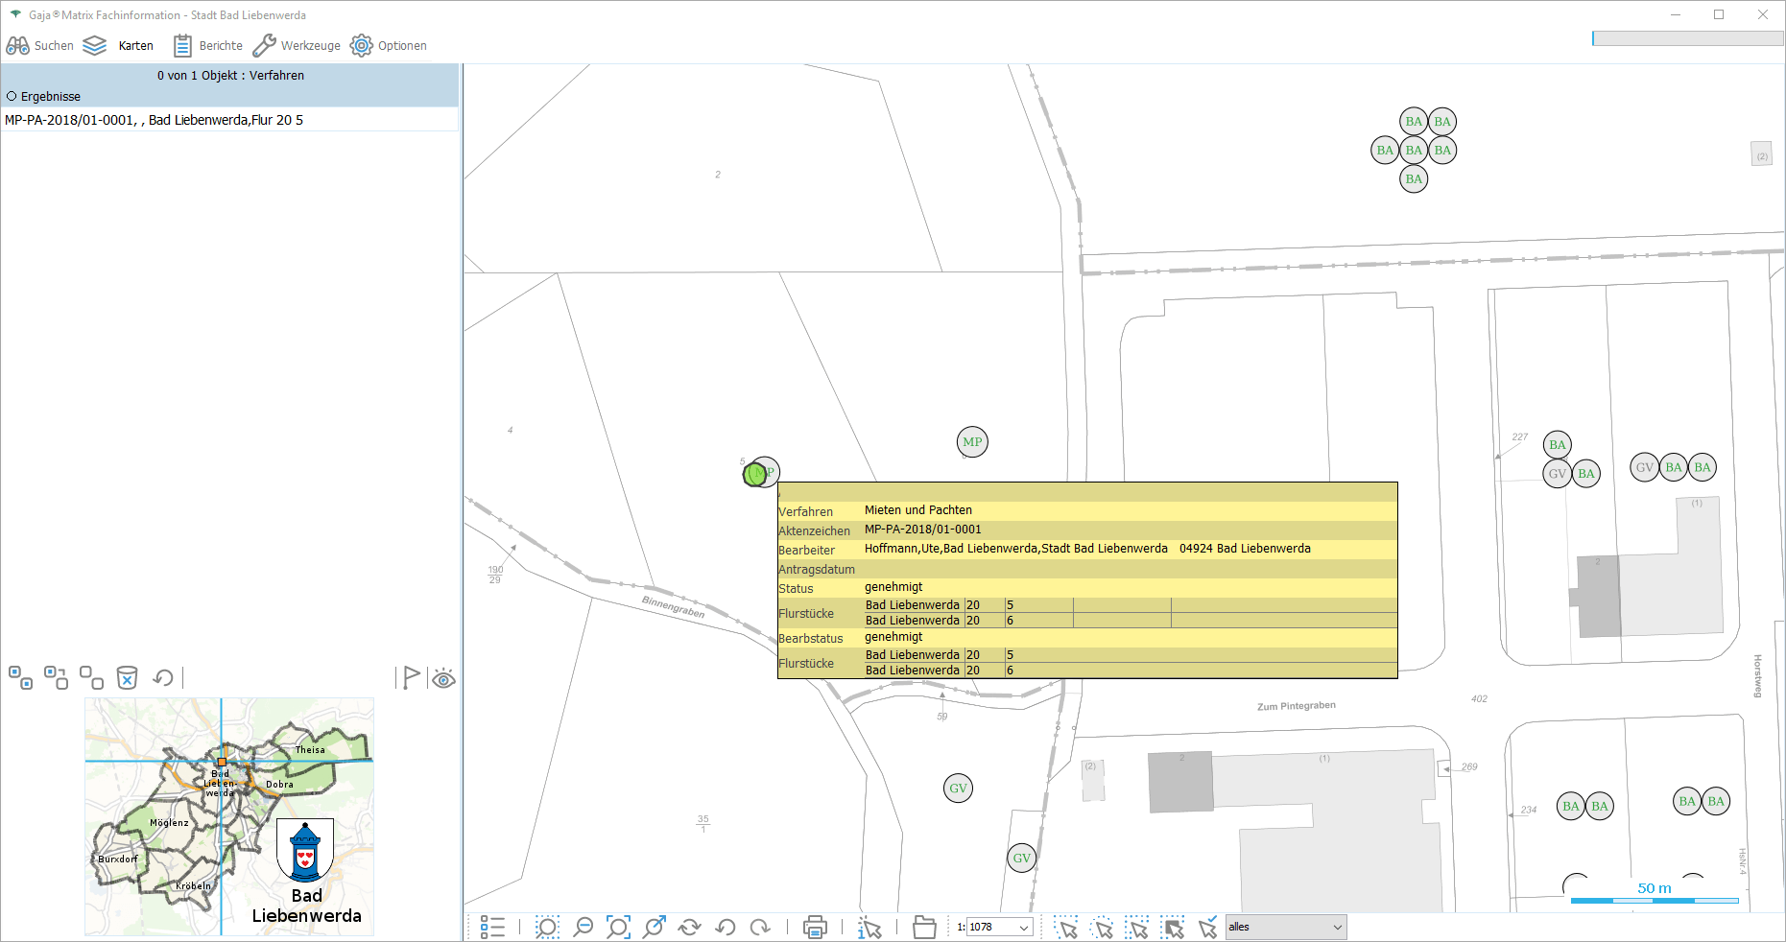Open the folder icon in map toolbar
The height and width of the screenshot is (942, 1786).
click(924, 927)
